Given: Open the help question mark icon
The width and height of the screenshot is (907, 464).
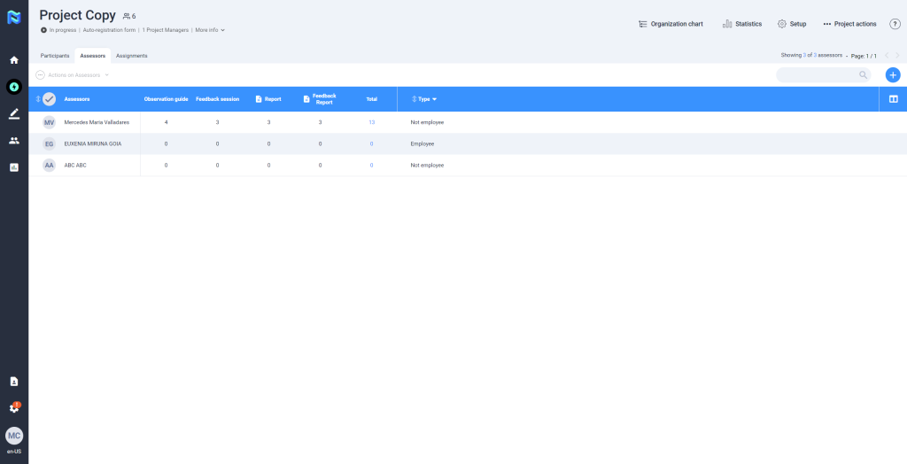Looking at the screenshot, I should [895, 24].
